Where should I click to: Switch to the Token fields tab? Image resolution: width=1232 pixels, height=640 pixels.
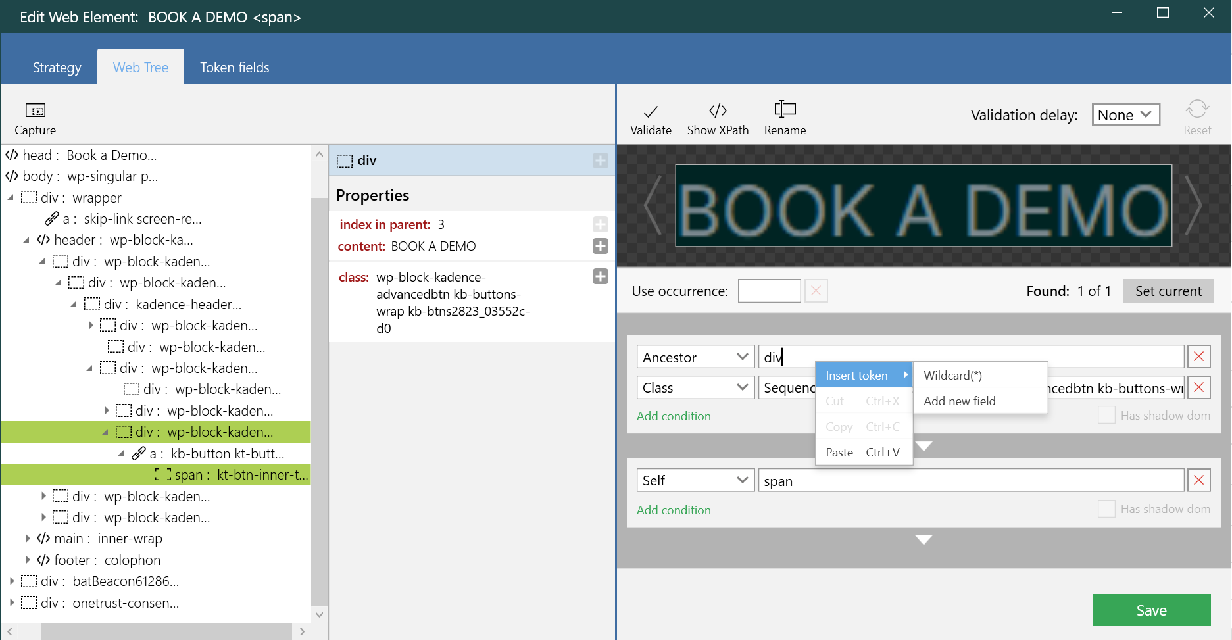click(235, 67)
